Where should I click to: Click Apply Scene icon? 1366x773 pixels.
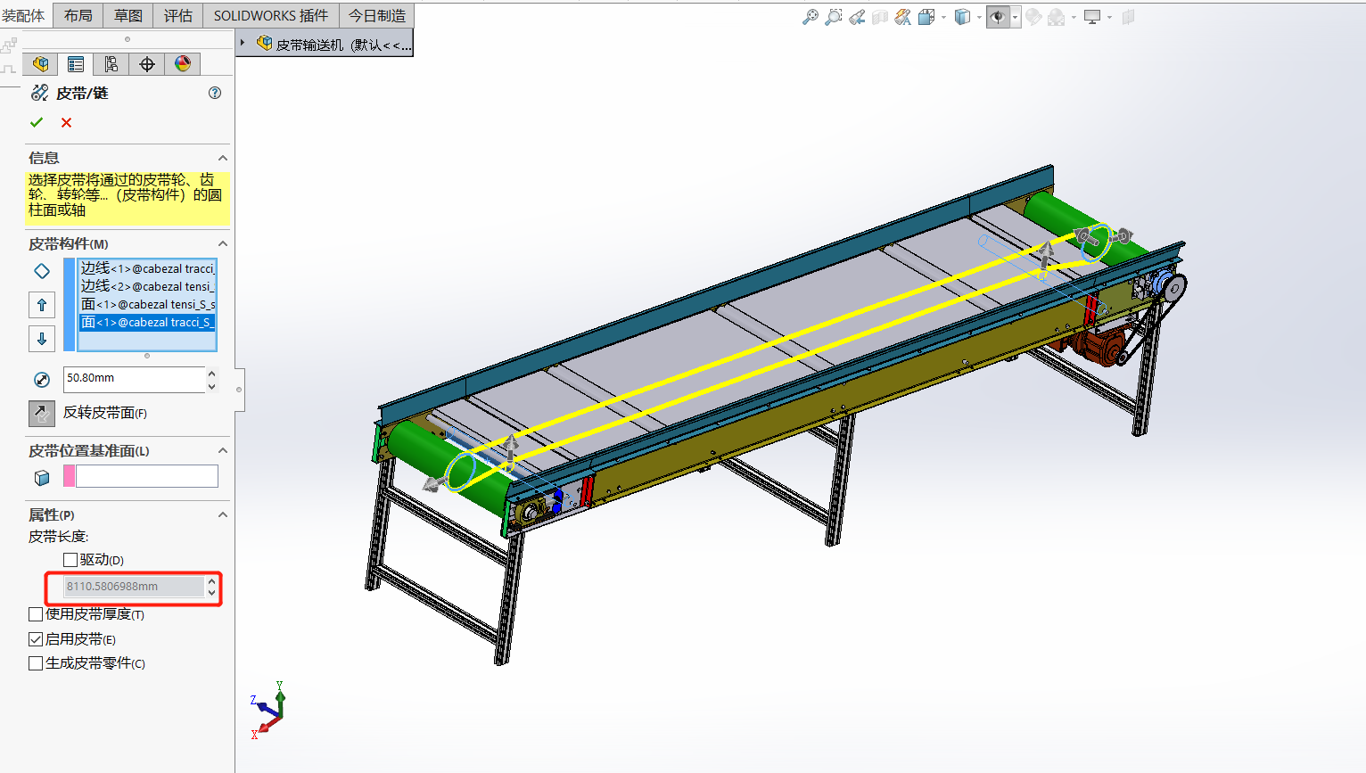(1057, 17)
